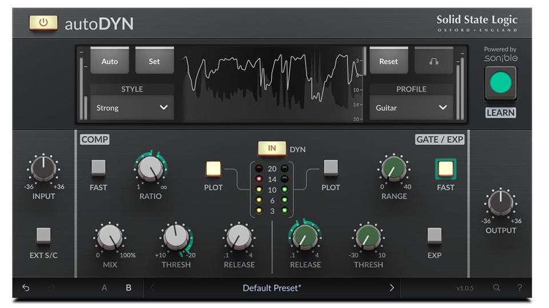Enable the compressor FAST switch
Screen dimensions: 549x308
coord(98,168)
